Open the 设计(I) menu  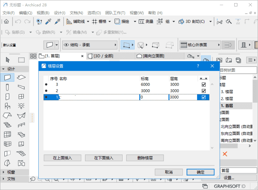tap(59, 13)
